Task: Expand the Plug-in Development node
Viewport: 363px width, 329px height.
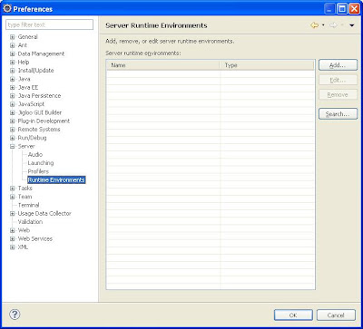Action: click(13, 121)
